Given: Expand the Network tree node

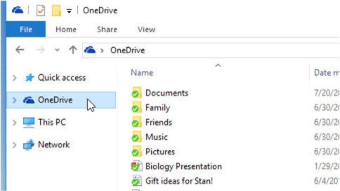Looking at the screenshot, I should coord(14,145).
